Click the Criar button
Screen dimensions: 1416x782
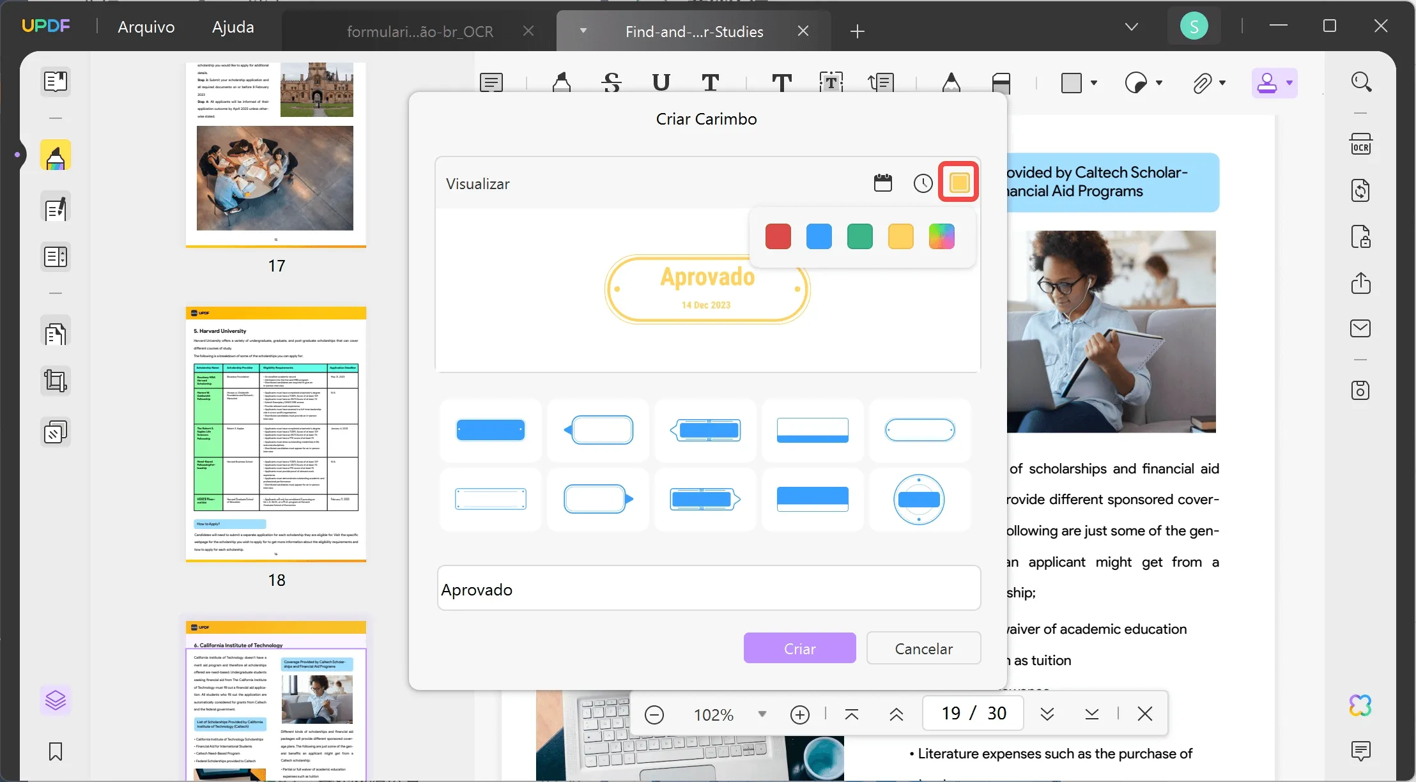799,648
